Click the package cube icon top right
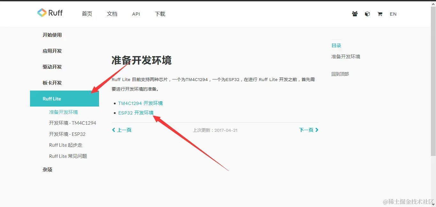 pos(367,14)
